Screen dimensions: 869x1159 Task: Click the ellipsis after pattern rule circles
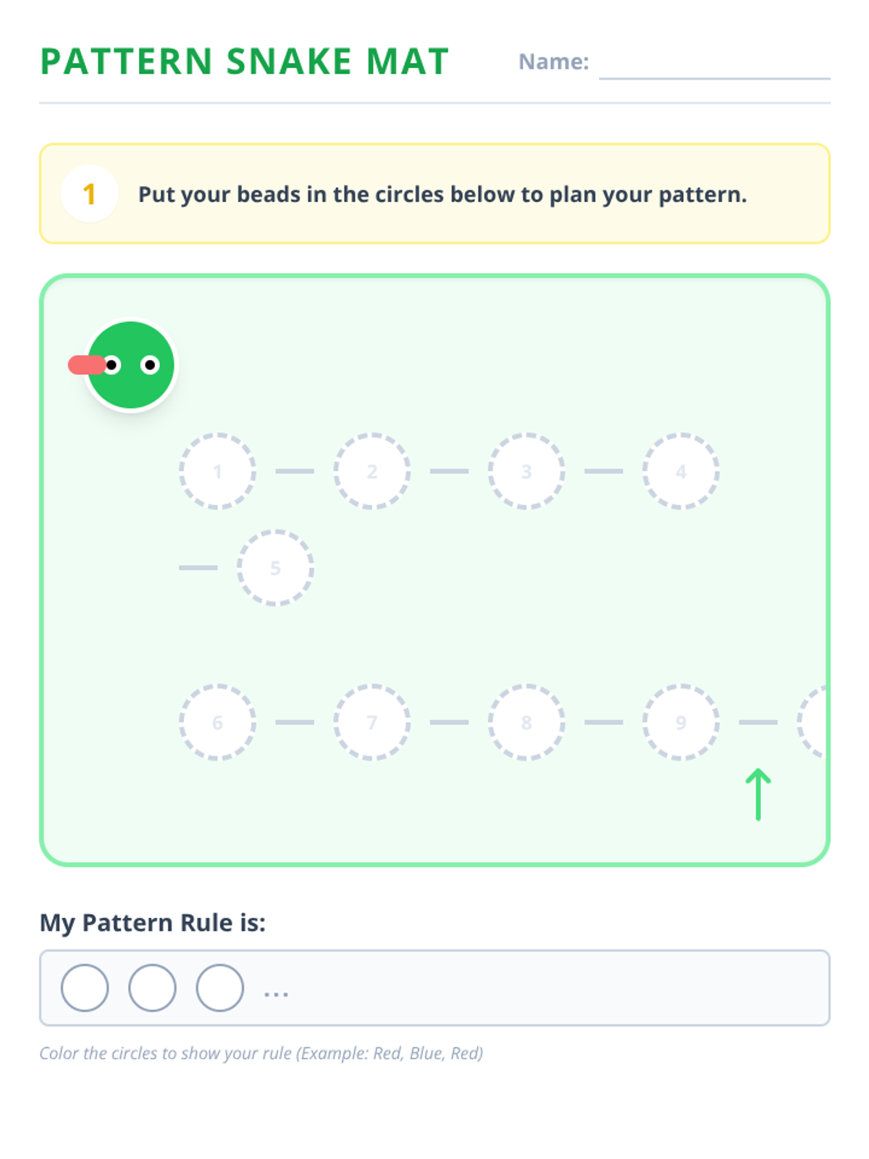pos(276,994)
